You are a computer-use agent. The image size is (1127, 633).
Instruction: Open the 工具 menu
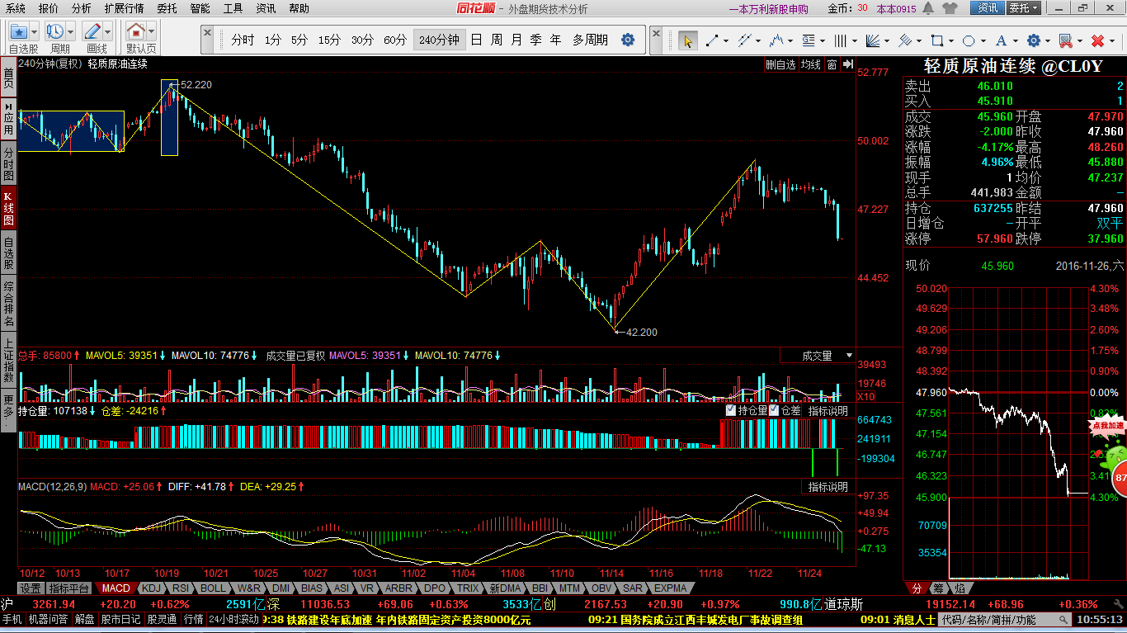233,8
